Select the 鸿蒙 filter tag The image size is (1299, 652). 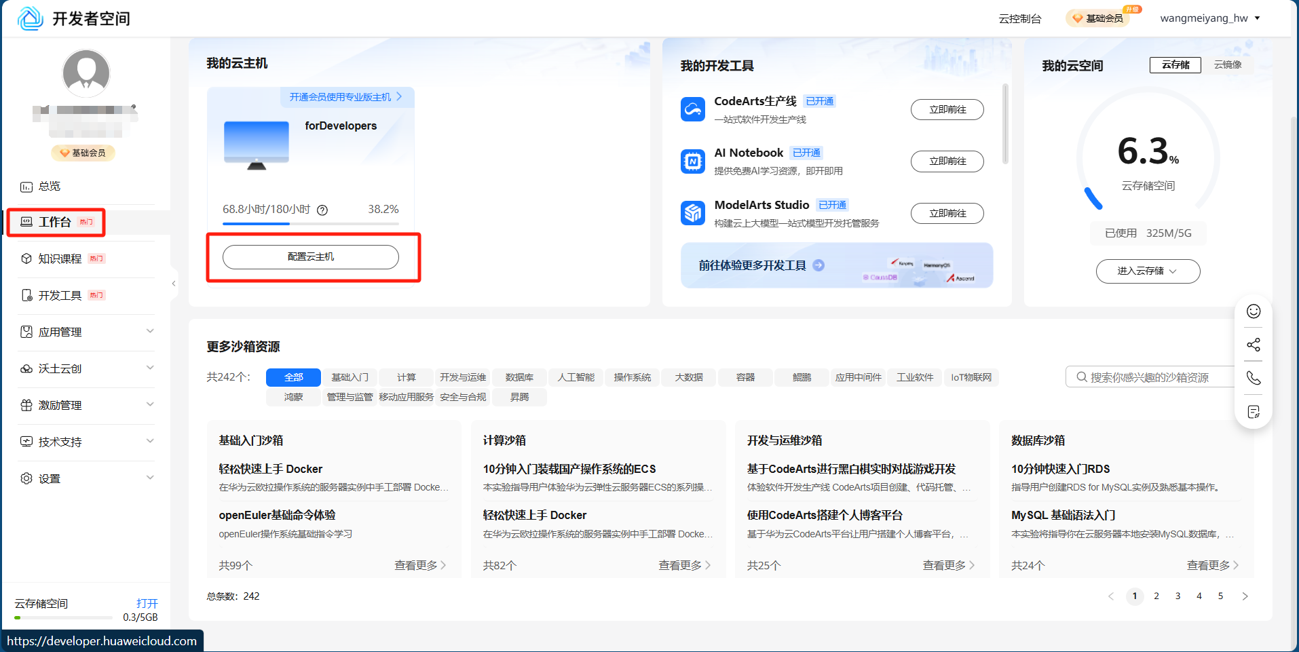tap(294, 397)
